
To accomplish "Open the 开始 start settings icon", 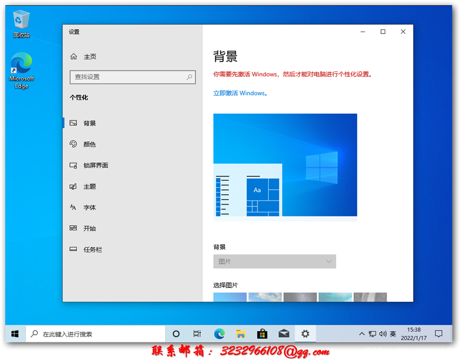I will click(x=73, y=228).
